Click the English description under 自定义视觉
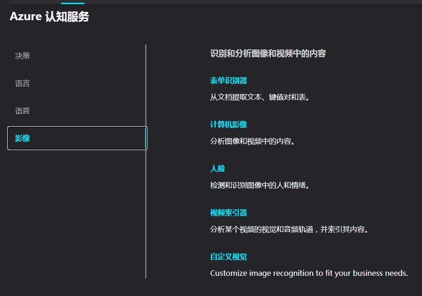 pos(309,273)
